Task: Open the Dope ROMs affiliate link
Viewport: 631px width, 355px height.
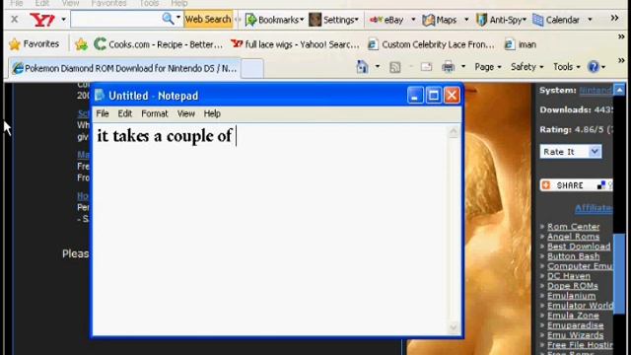Action: 572,286
